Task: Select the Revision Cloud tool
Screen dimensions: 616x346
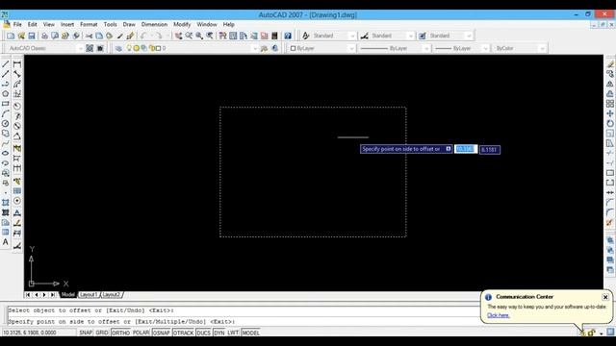Action: 6,134
